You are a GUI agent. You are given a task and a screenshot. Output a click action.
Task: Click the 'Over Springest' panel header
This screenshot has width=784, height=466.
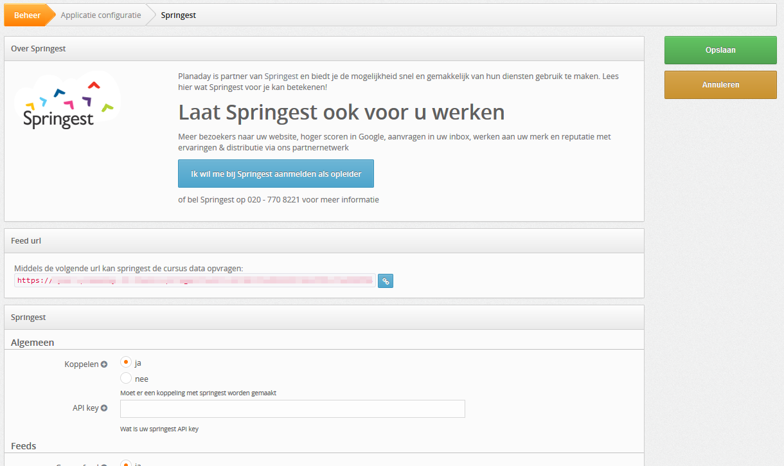(x=324, y=49)
